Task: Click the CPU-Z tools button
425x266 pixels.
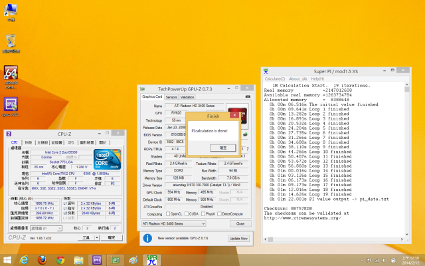Action: [x=86, y=237]
